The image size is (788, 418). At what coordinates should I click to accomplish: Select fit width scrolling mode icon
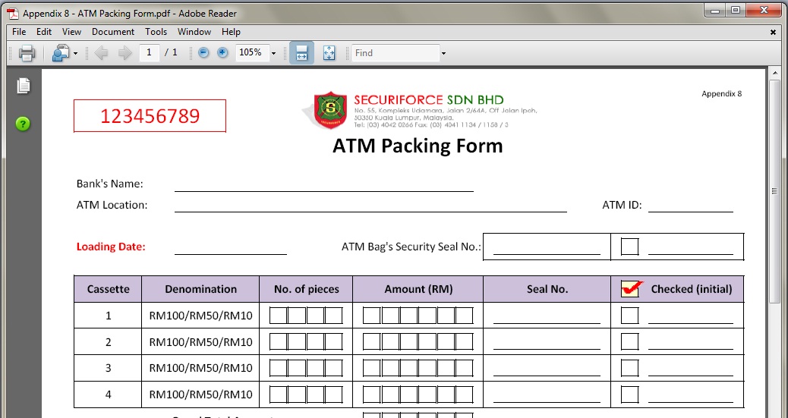301,53
